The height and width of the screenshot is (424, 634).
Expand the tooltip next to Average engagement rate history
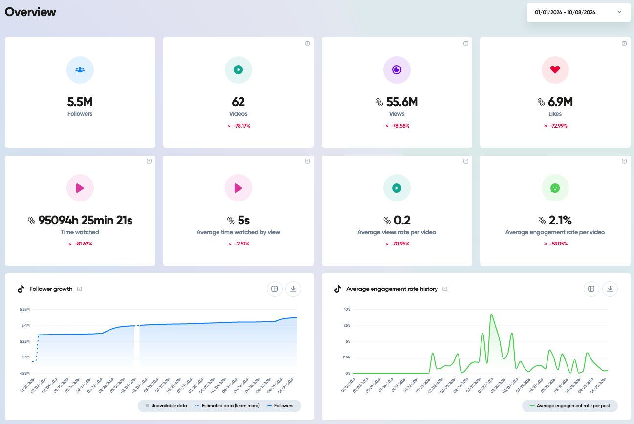tap(444, 289)
